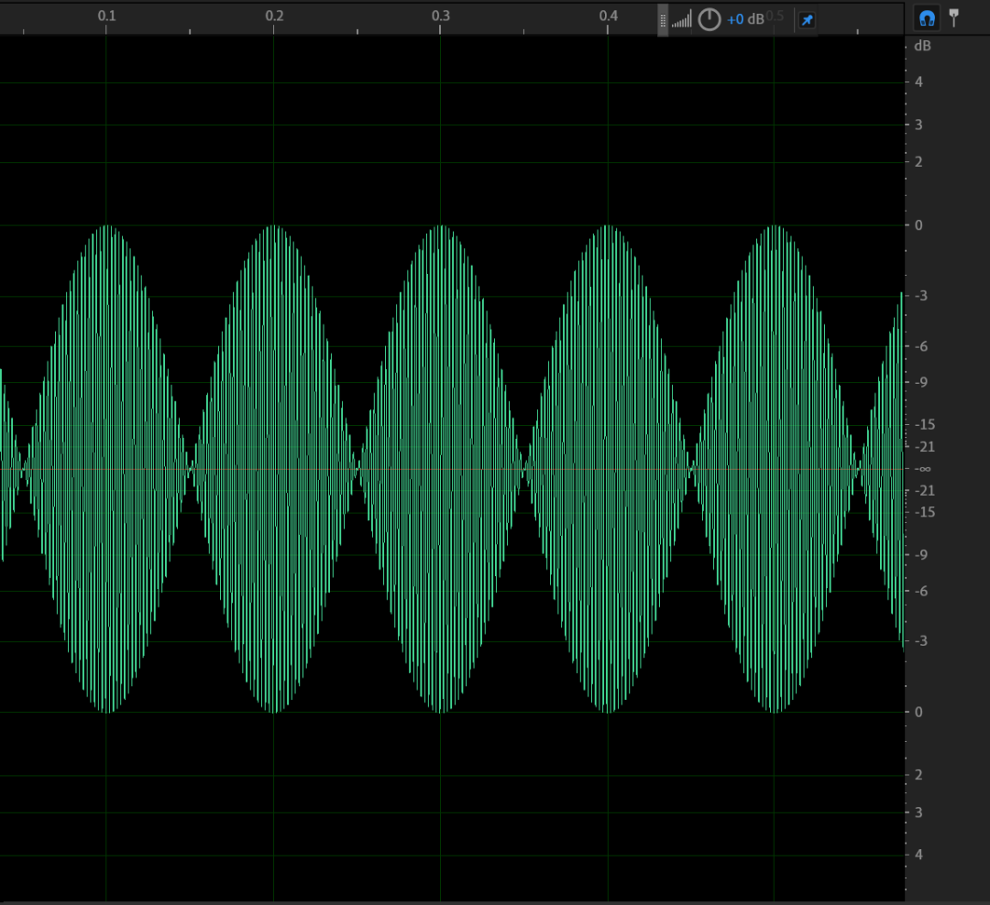The image size is (990, 905).
Task: Click the +0 dB gain value
Action: tap(744, 19)
